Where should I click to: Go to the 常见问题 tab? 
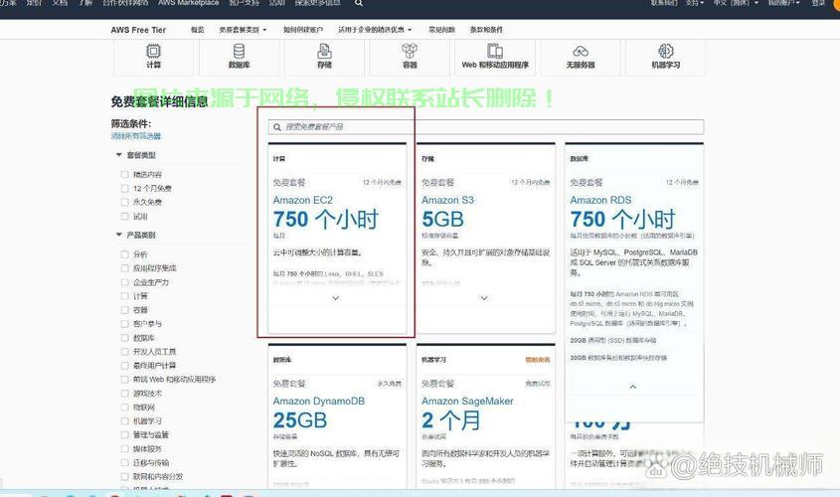[442, 30]
